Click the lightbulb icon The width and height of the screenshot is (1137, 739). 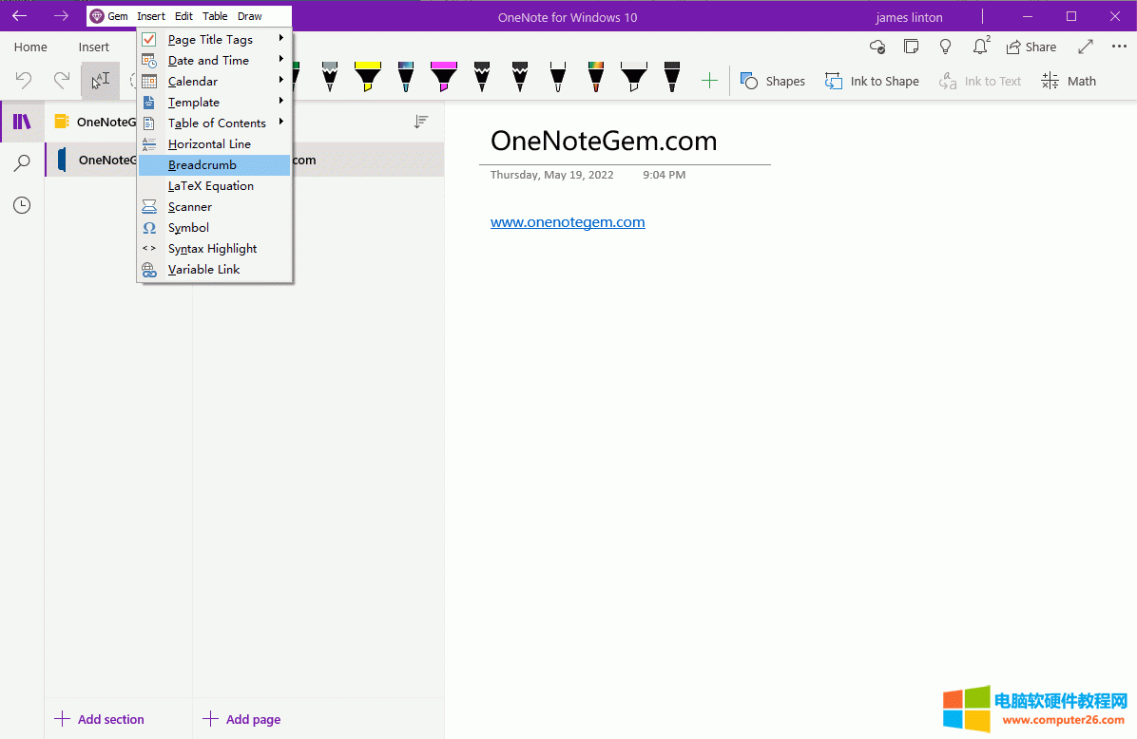(x=945, y=47)
